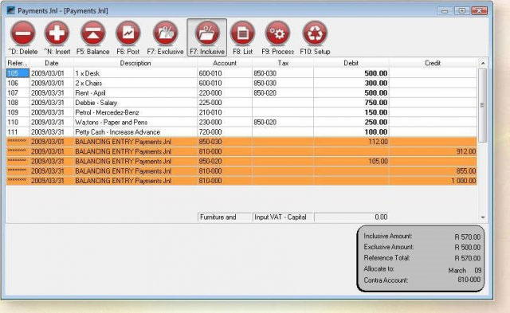The height and width of the screenshot is (313, 510).
Task: Click account 210-010 in Petrol row
Action: 210,112
